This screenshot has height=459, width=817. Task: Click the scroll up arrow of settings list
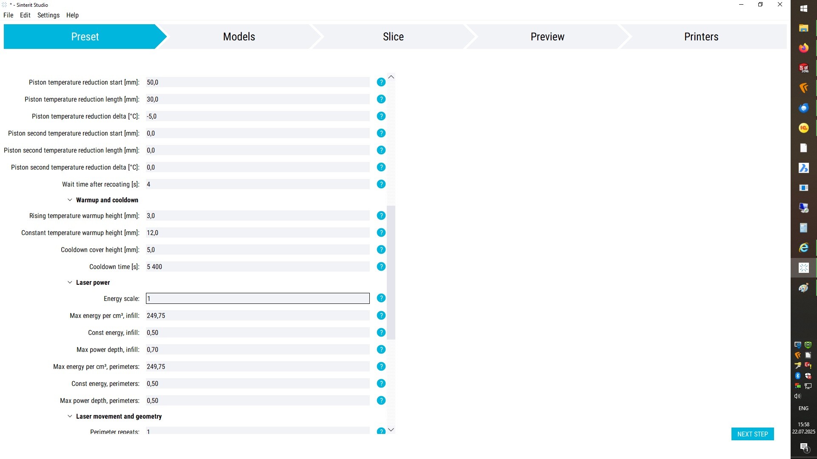391,77
